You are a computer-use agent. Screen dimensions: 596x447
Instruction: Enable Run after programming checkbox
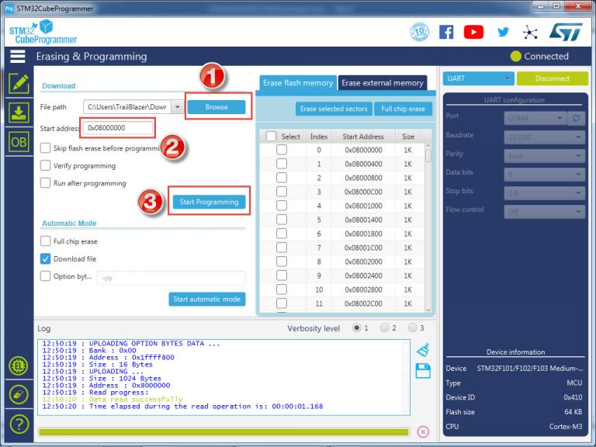[x=46, y=184]
